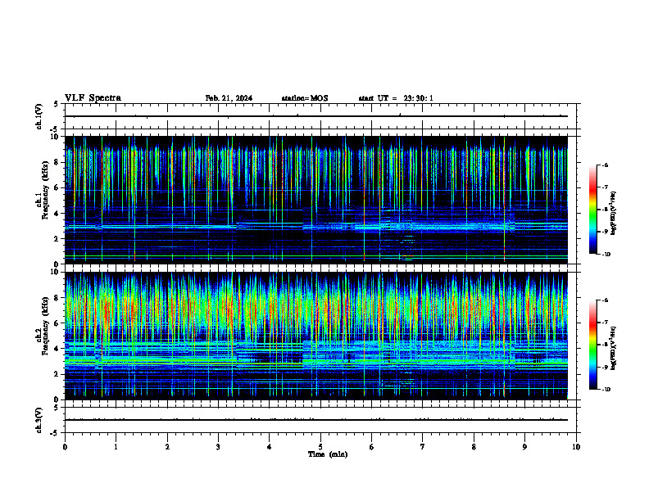The width and height of the screenshot is (649, 501).
Task: Click the "start UT = 23:30: 1" text
Action: tap(396, 98)
